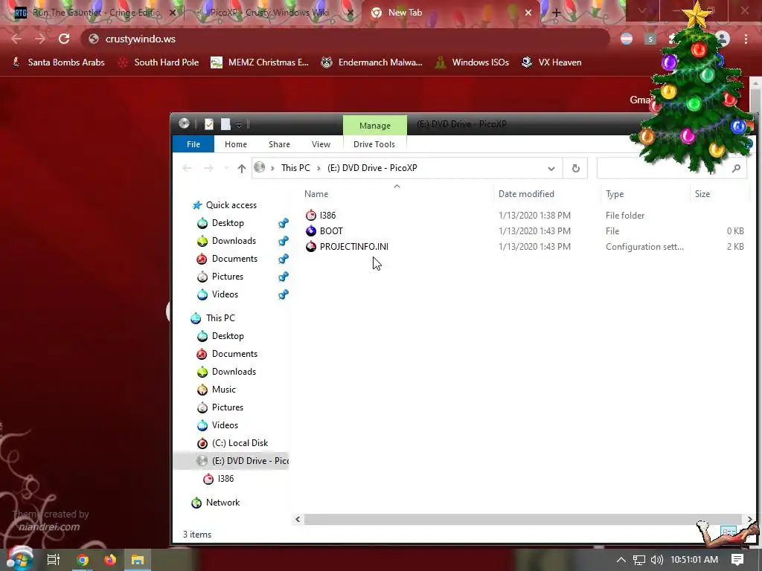Open Task View on the taskbar

(54, 560)
